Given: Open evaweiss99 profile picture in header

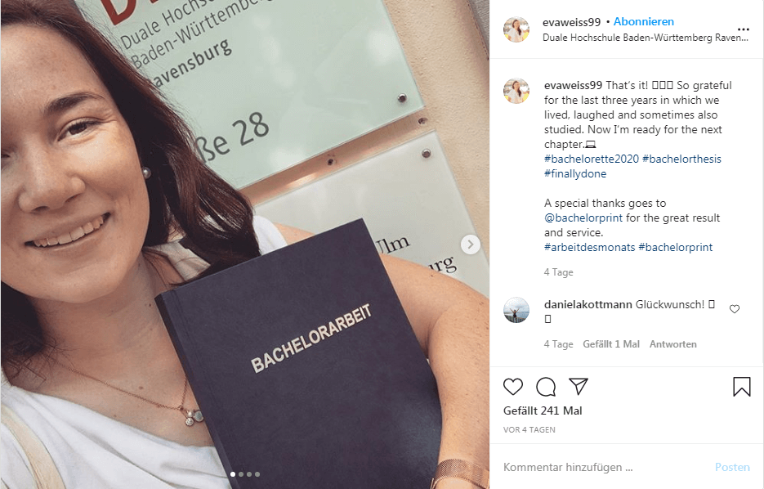Looking at the screenshot, I should pyautogui.click(x=516, y=29).
